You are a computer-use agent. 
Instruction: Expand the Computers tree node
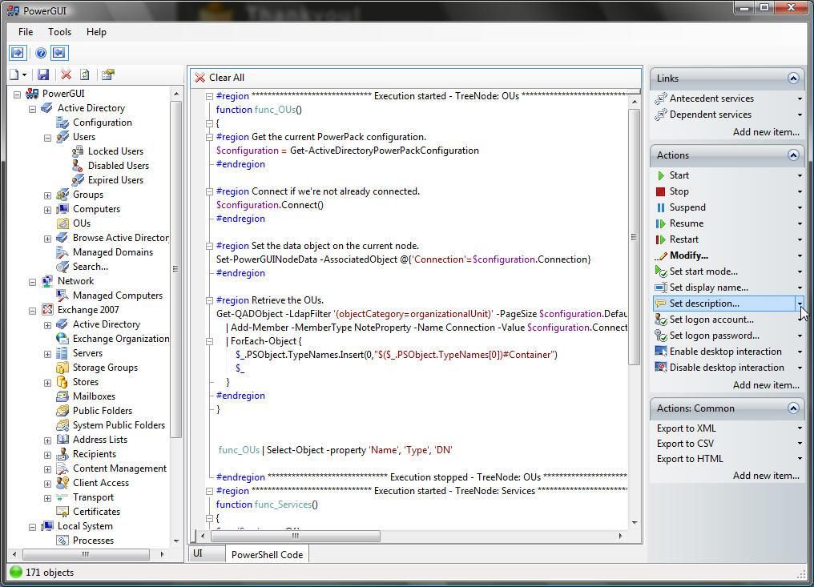47,209
